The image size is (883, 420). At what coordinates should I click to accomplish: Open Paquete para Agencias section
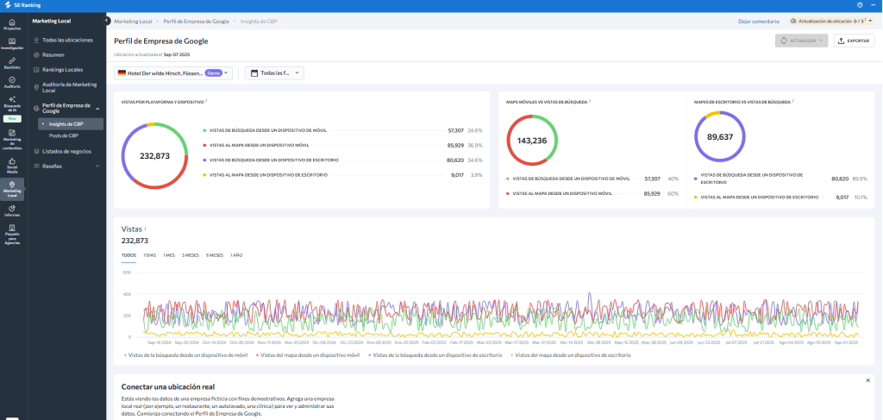tap(12, 235)
